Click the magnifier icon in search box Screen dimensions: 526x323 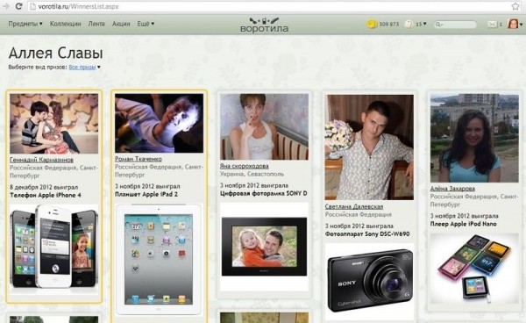438,25
